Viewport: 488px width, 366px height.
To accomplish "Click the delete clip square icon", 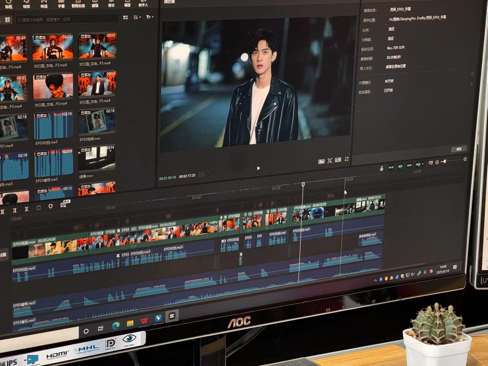I will (38, 208).
